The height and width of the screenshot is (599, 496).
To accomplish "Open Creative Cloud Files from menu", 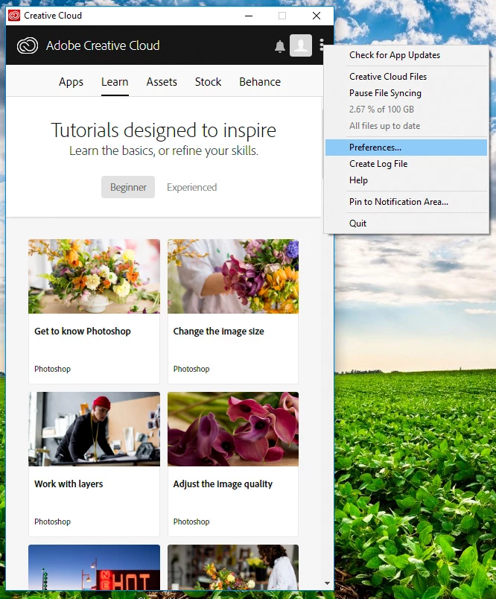I will [x=407, y=77].
